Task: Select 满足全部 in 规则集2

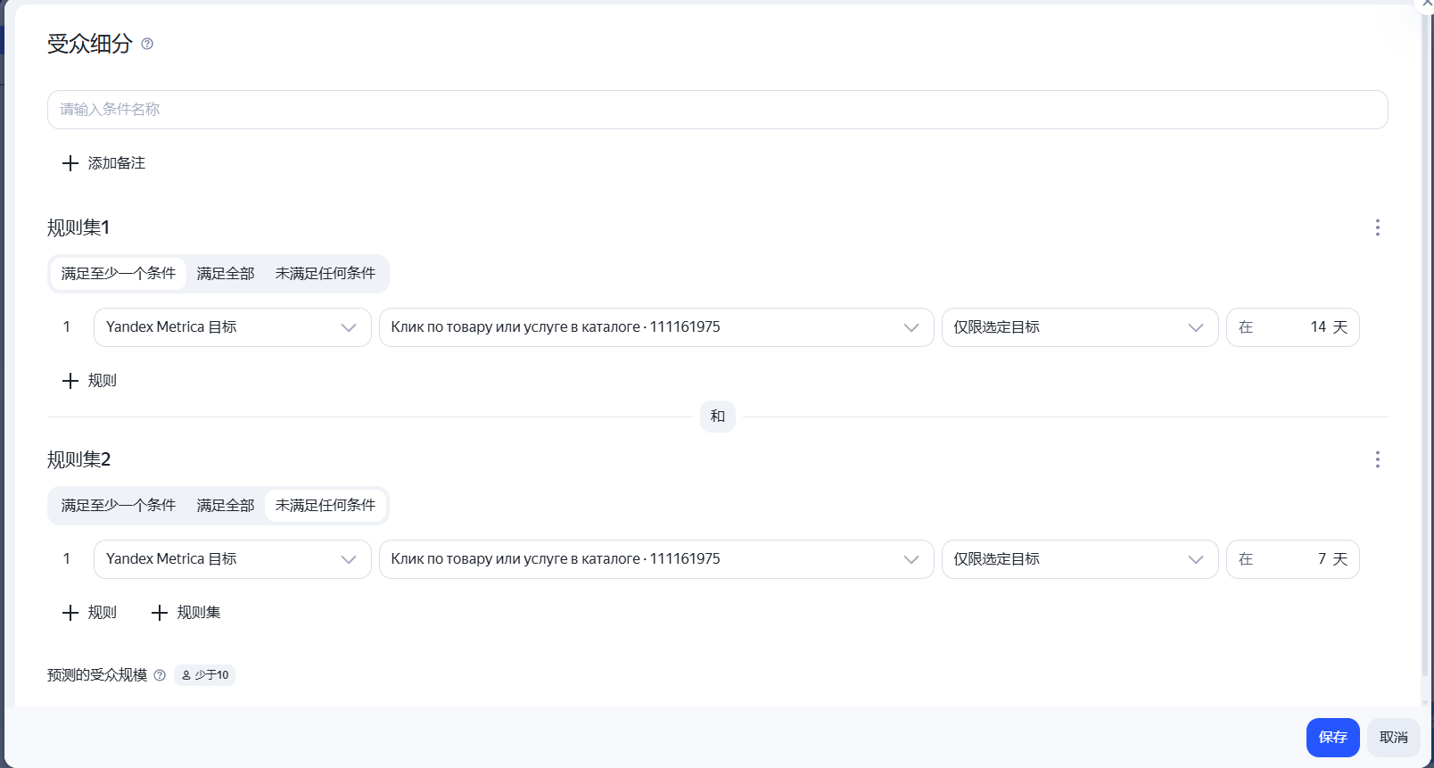Action: click(226, 506)
